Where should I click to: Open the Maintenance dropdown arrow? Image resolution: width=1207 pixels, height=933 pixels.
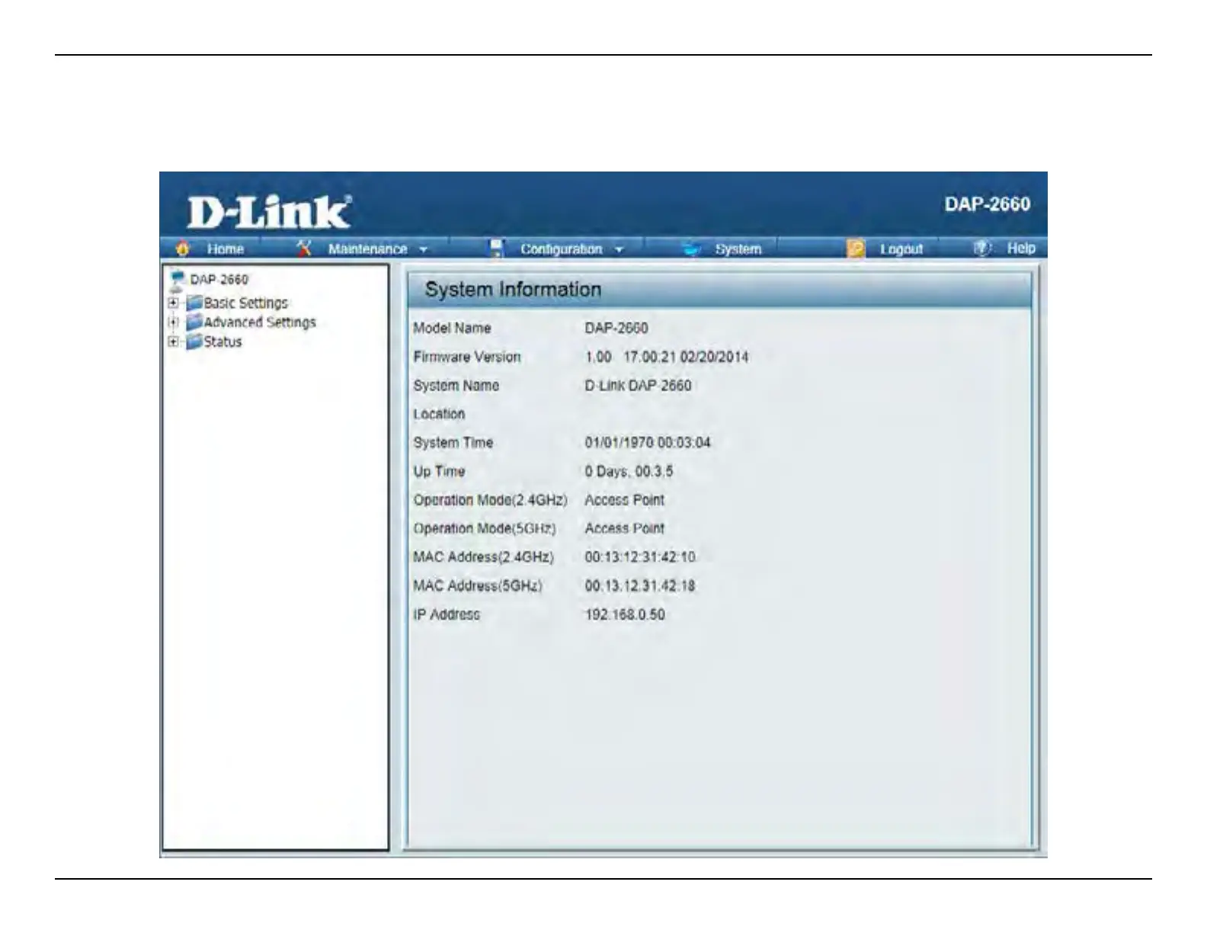pyautogui.click(x=423, y=249)
